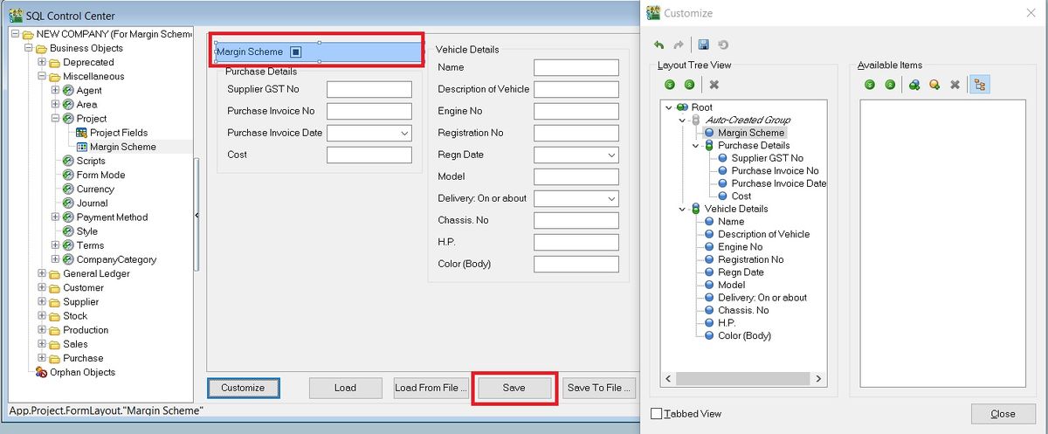Expand the General Ledger folder
Viewport: 1048px width, 434px height.
pyautogui.click(x=41, y=273)
